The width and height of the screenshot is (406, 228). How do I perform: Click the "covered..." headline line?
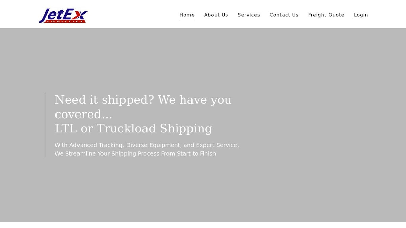[83, 114]
